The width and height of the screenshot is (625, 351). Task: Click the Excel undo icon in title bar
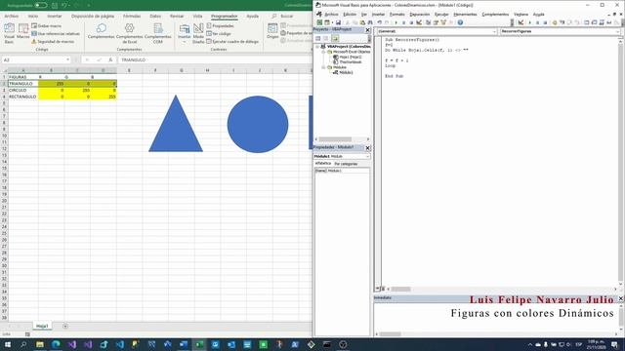coord(63,5)
